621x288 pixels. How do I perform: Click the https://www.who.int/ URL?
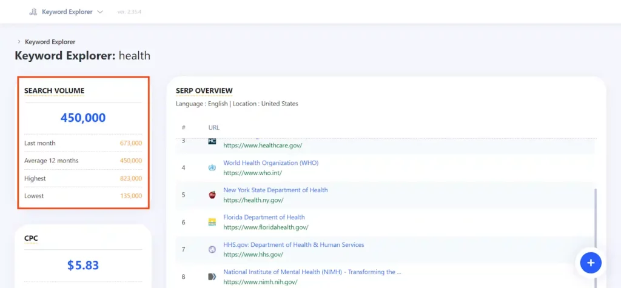[x=253, y=173]
